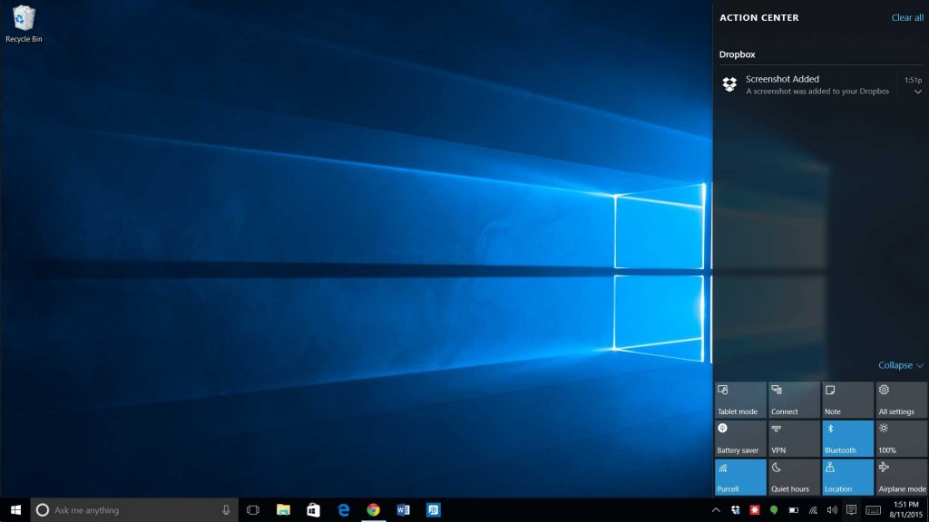Adjust screen brightness via the 100% tile
929x522 pixels.
pos(901,438)
